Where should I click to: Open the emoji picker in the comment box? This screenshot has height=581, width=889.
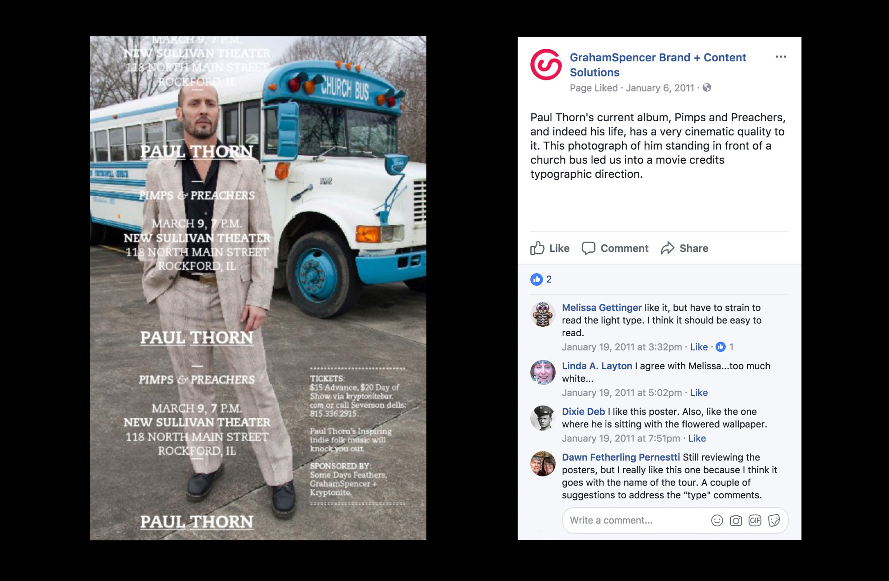717,521
